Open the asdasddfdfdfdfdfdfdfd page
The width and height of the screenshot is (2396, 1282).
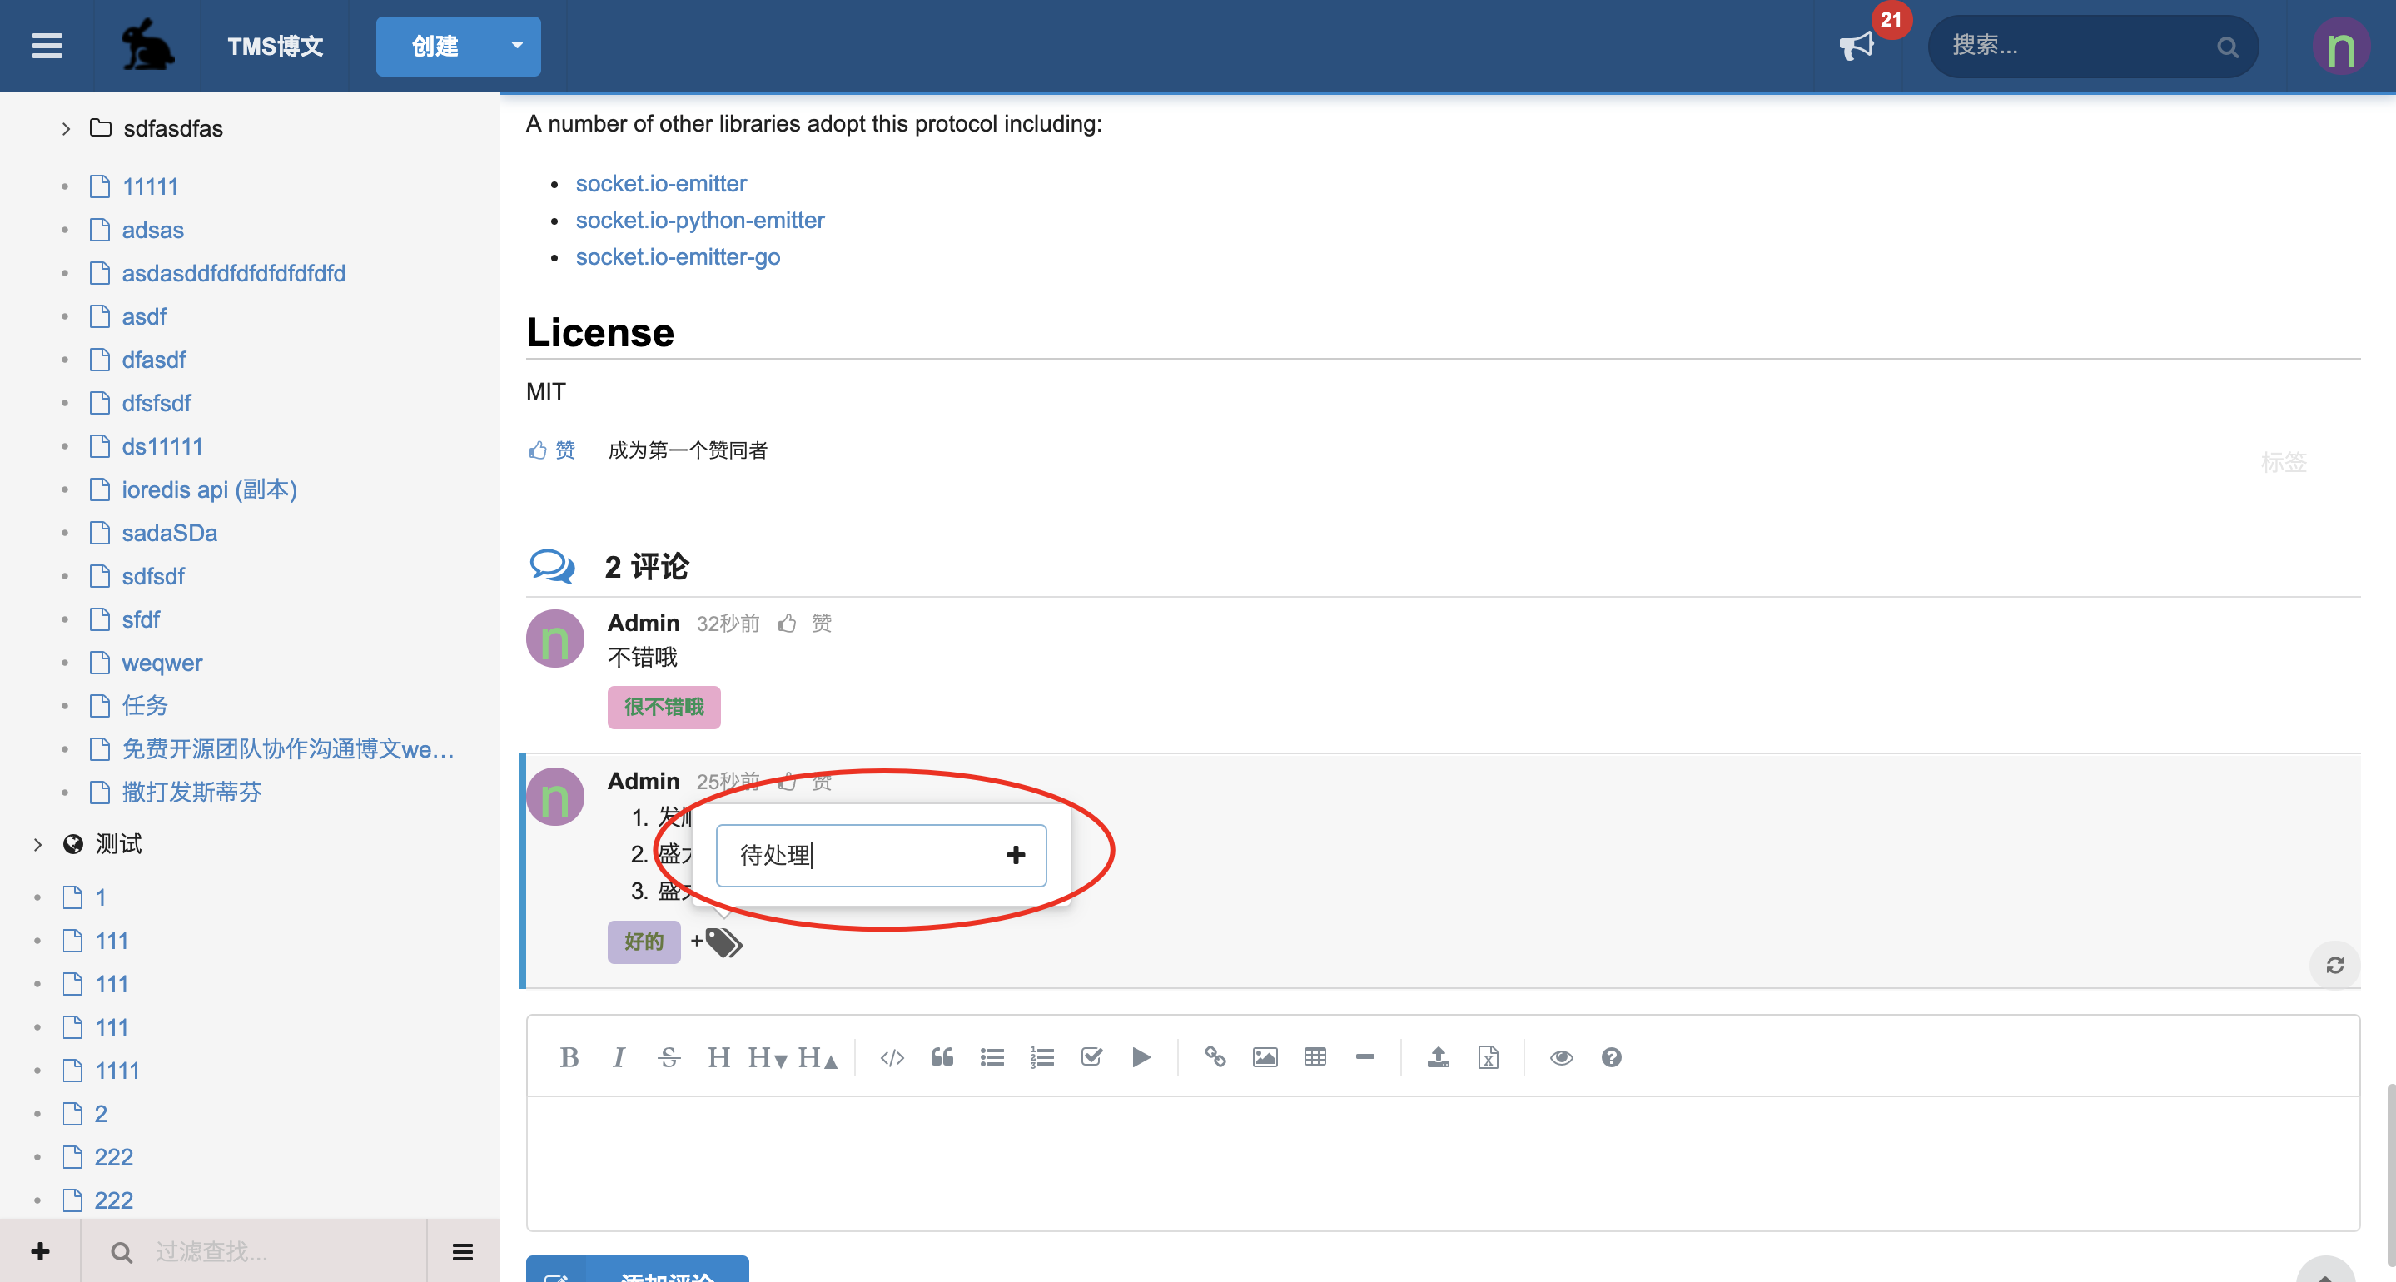[x=233, y=272]
